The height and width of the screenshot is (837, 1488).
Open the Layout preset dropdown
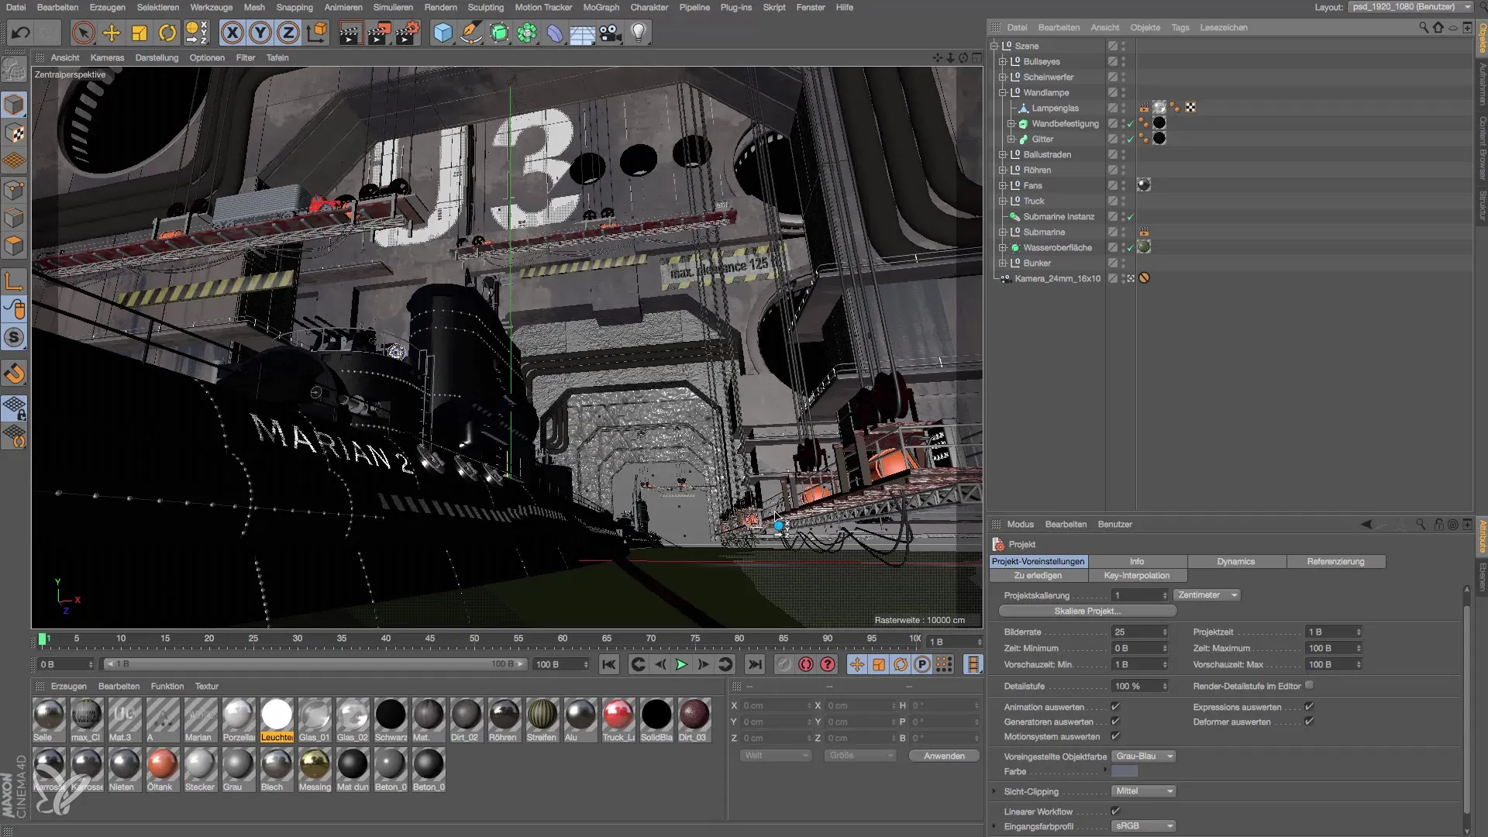coord(1410,7)
